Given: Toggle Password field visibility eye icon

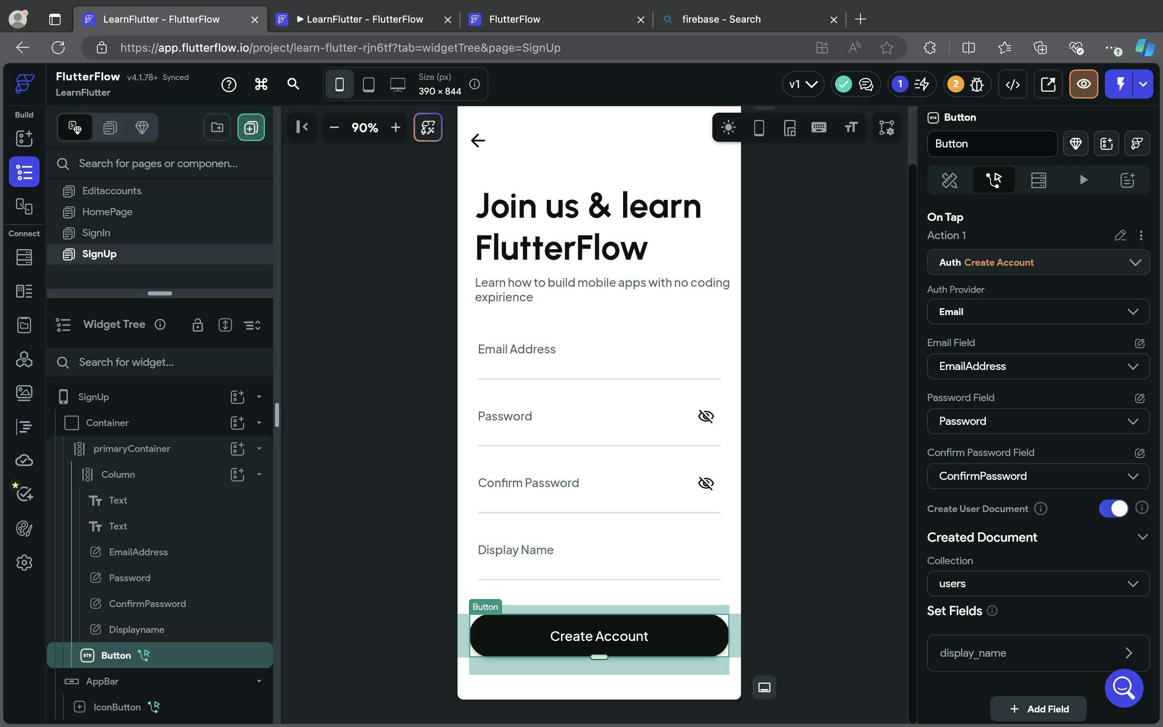Looking at the screenshot, I should (705, 416).
